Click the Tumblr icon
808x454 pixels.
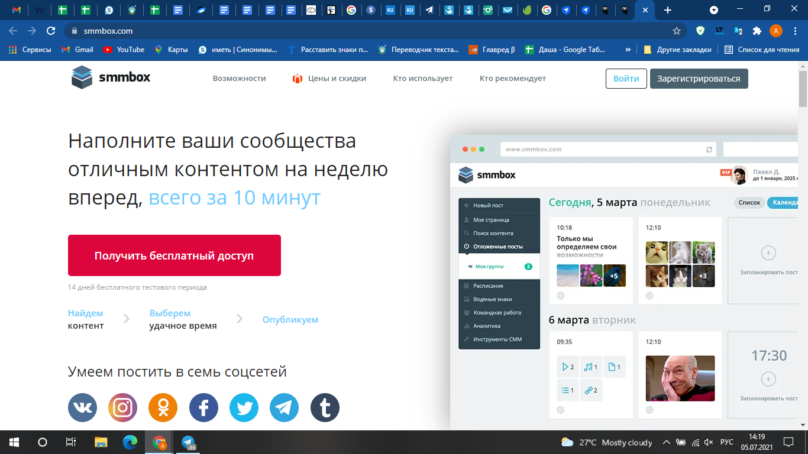(325, 408)
